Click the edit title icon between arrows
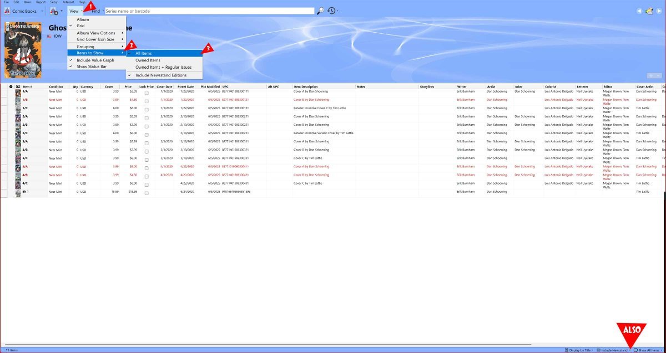Viewport: 666px width, 353px height. pyautogui.click(x=649, y=11)
